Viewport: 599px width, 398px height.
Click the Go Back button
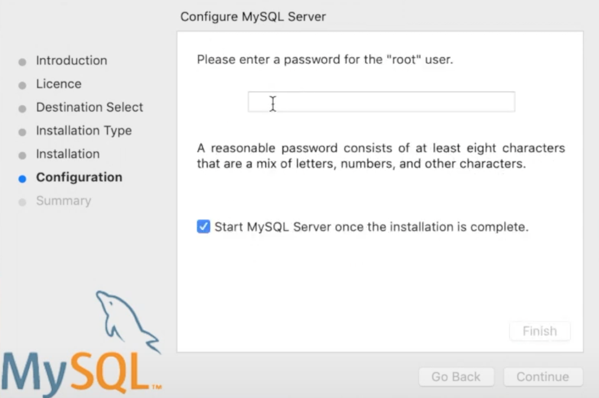tap(456, 377)
